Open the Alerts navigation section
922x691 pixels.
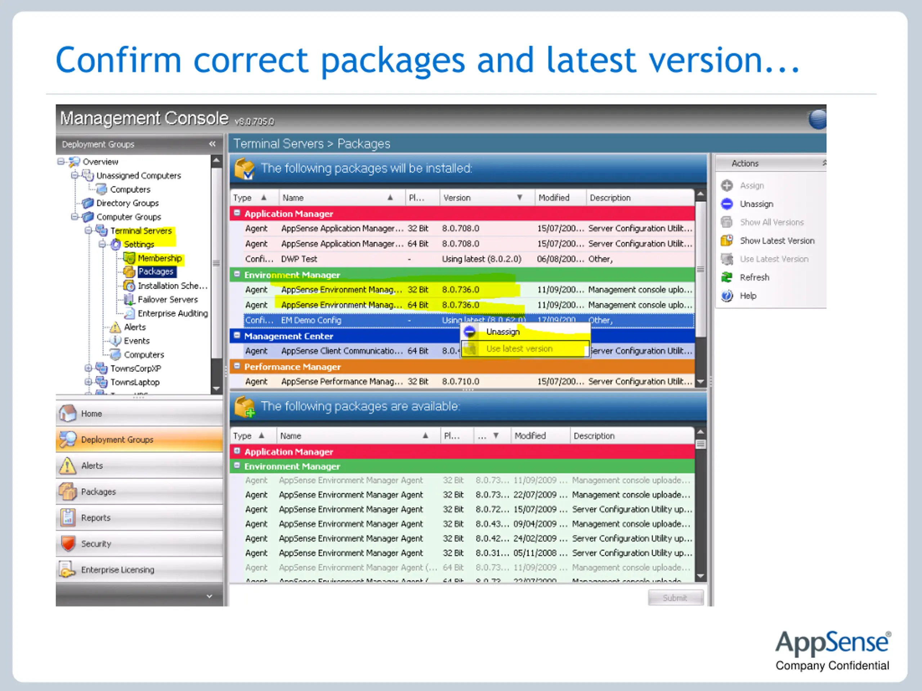coord(139,465)
